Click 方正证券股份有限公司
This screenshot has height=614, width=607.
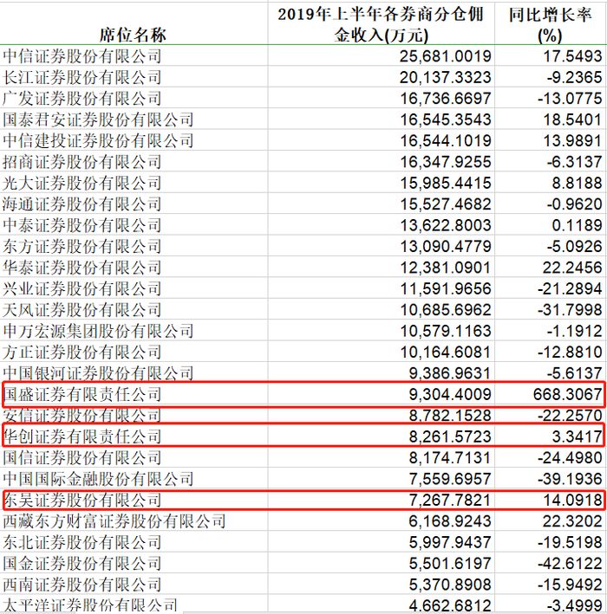[82, 352]
